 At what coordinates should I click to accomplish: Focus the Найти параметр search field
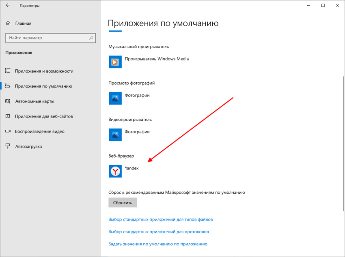(47, 38)
